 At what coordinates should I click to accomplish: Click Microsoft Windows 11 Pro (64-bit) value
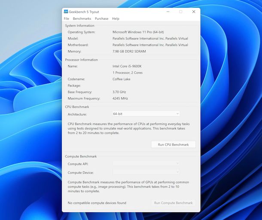138,32
